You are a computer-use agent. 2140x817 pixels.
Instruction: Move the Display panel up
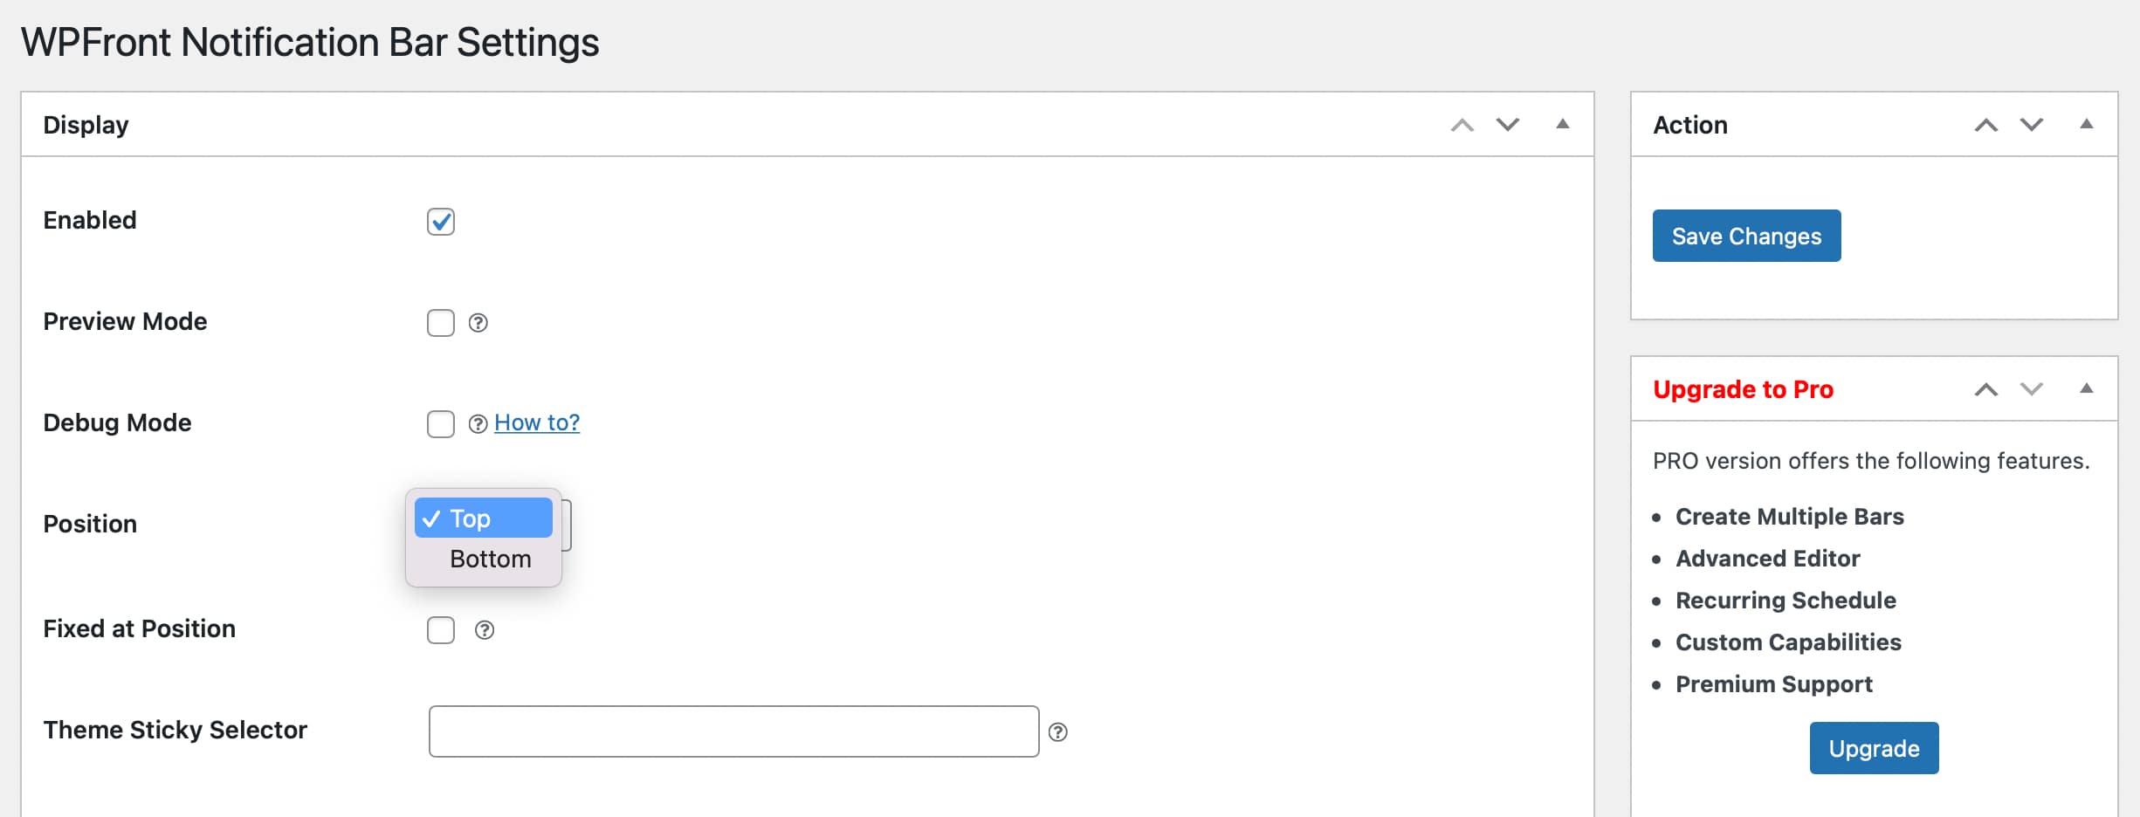(1461, 125)
